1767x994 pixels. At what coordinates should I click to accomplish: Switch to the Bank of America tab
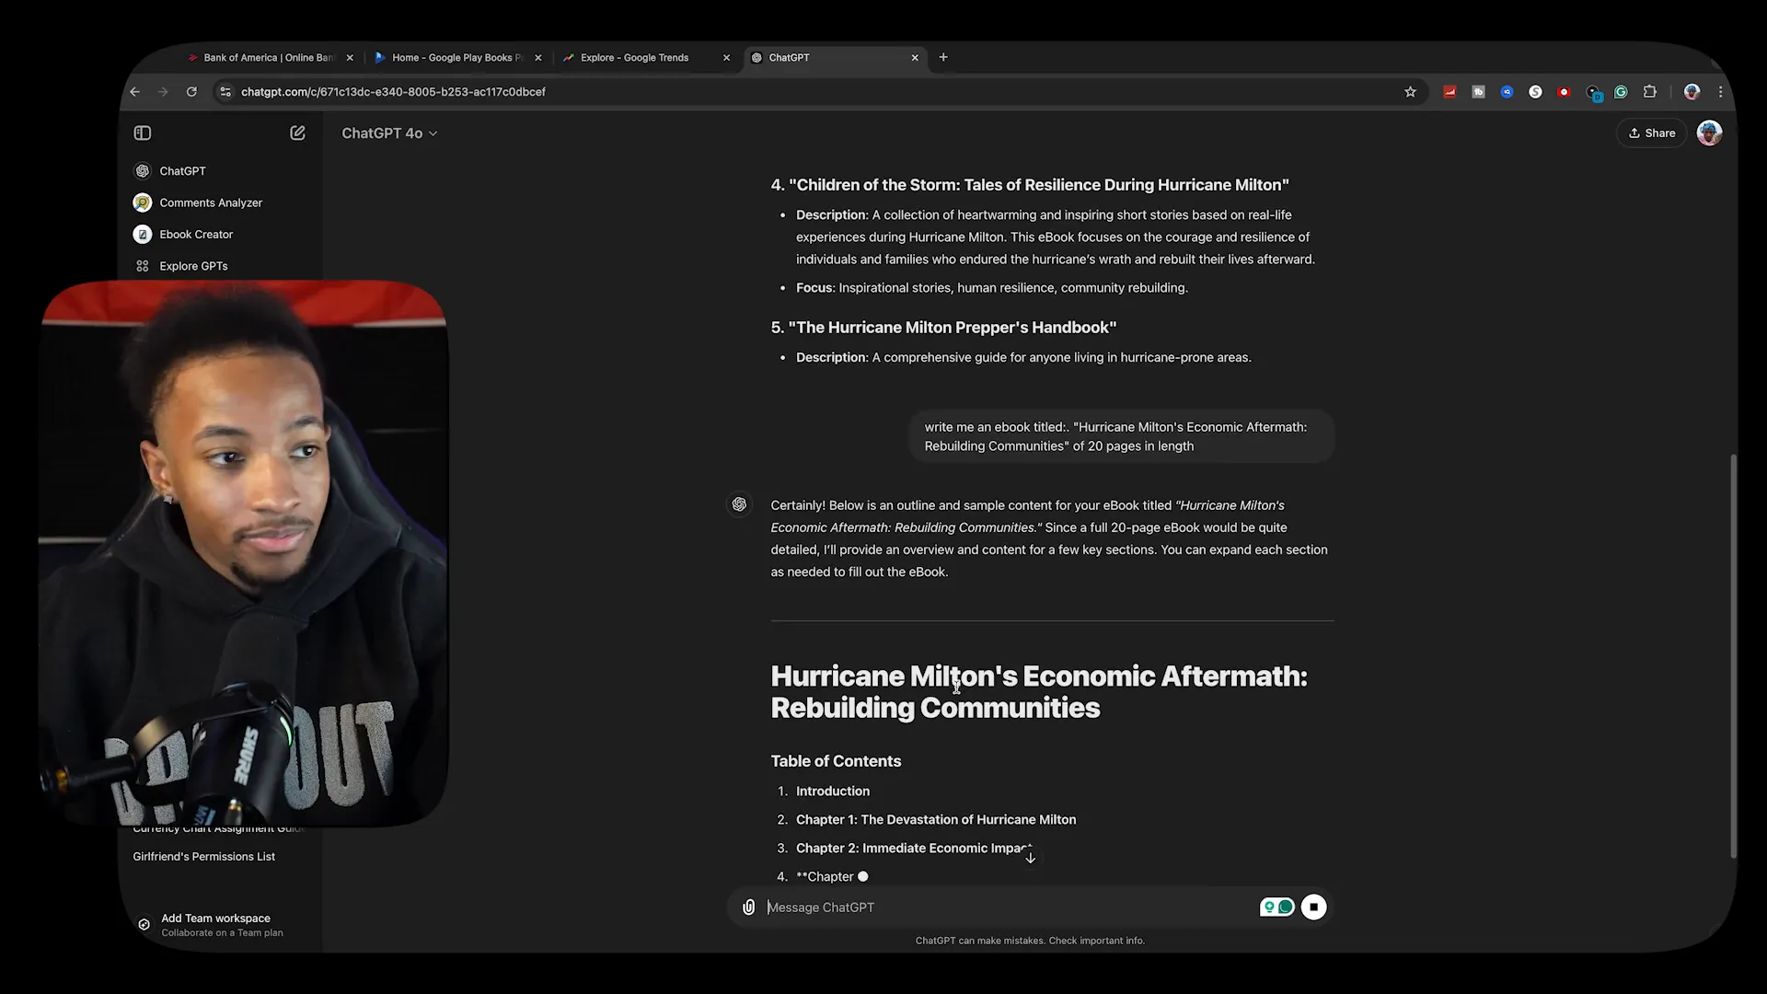tap(269, 57)
